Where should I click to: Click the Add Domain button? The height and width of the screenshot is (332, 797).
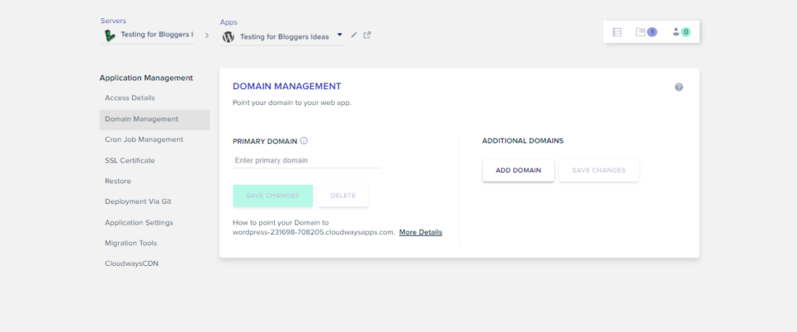(519, 170)
